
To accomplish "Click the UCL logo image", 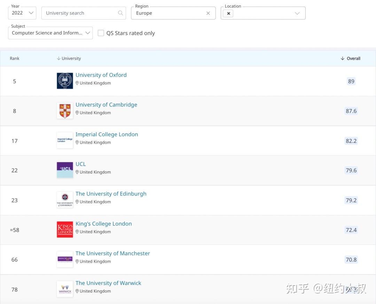I will coord(65,170).
